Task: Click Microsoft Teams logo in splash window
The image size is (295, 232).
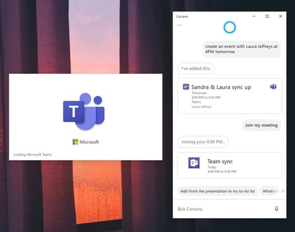Action: [x=84, y=111]
